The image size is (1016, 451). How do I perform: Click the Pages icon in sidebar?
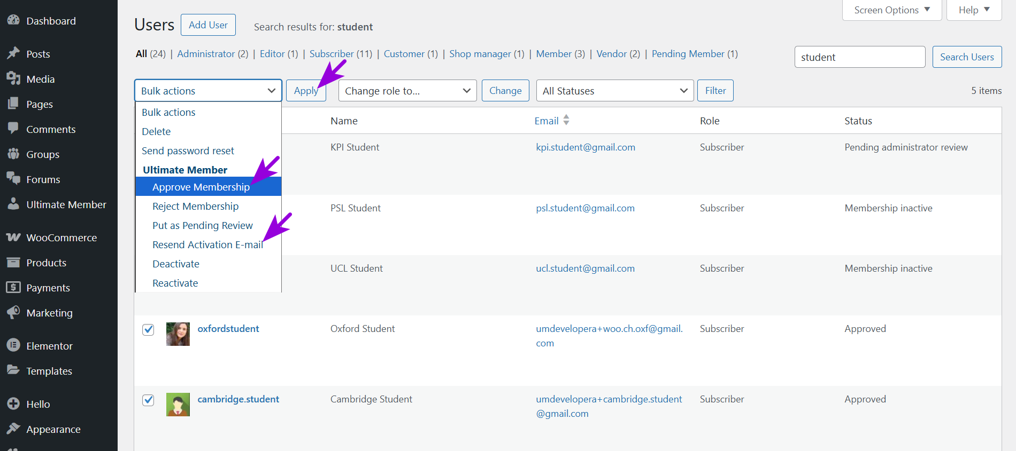click(x=13, y=104)
